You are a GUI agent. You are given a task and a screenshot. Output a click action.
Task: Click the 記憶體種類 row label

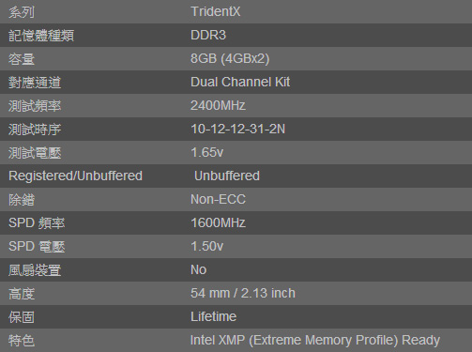(x=41, y=36)
